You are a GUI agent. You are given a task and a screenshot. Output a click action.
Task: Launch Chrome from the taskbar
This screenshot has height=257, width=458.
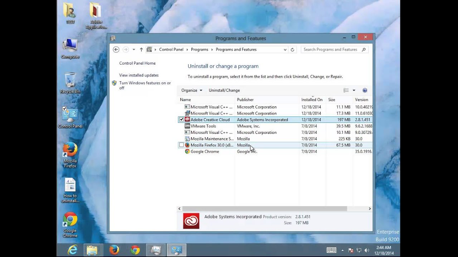[x=135, y=250]
